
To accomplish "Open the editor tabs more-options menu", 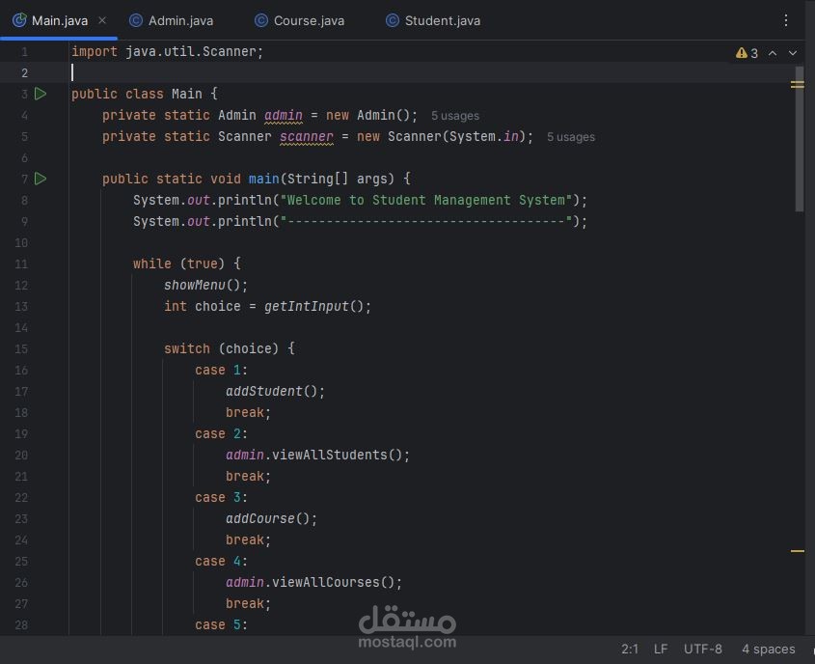I will tap(785, 20).
